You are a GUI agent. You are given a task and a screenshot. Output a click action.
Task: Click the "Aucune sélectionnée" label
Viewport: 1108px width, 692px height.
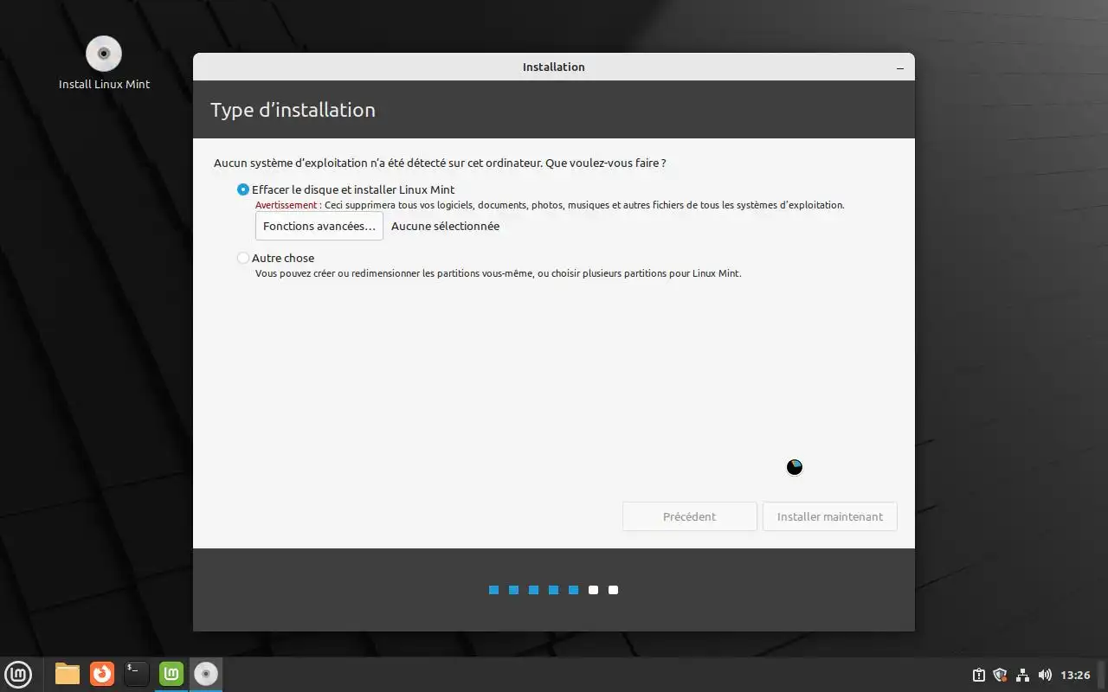click(x=445, y=226)
